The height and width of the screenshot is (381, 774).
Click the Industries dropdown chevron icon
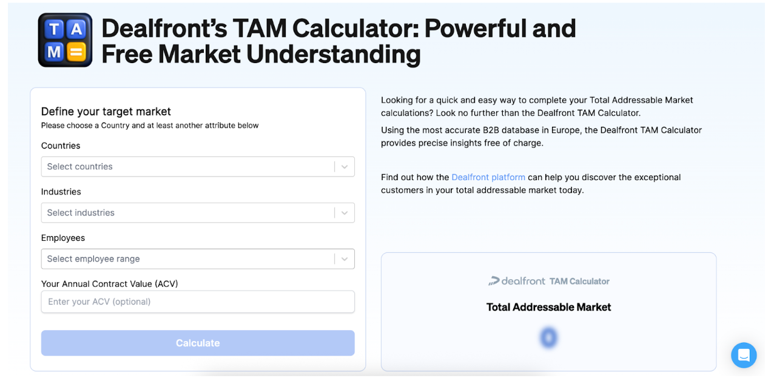click(x=345, y=212)
